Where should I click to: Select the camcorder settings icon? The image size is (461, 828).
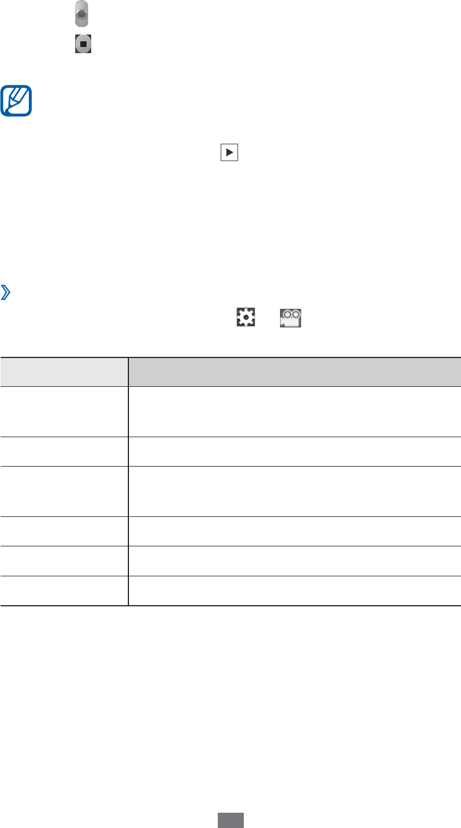point(289,318)
